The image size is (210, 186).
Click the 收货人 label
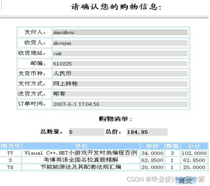pos(35,43)
